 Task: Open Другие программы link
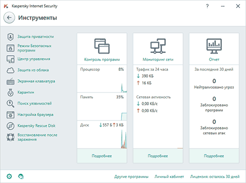click(x=131, y=177)
